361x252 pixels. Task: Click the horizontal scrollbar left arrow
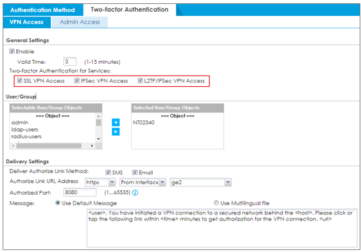(13, 146)
